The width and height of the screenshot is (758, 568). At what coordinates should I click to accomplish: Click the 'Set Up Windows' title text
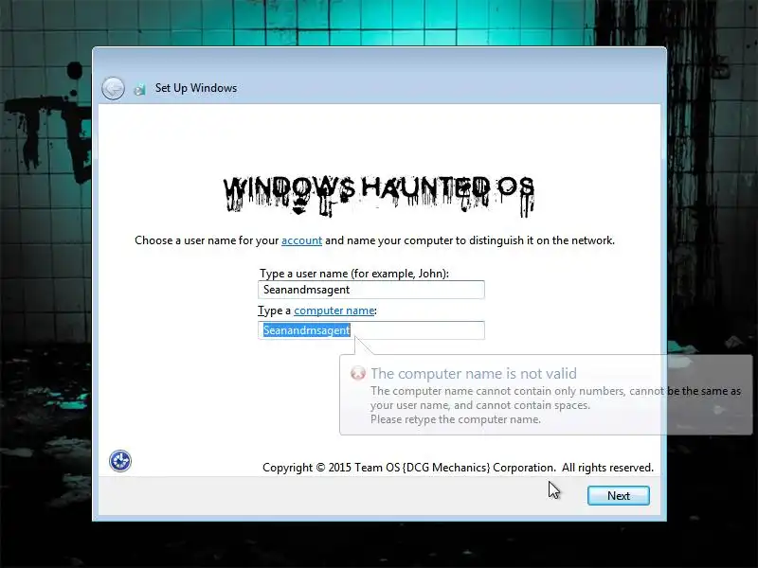196,88
